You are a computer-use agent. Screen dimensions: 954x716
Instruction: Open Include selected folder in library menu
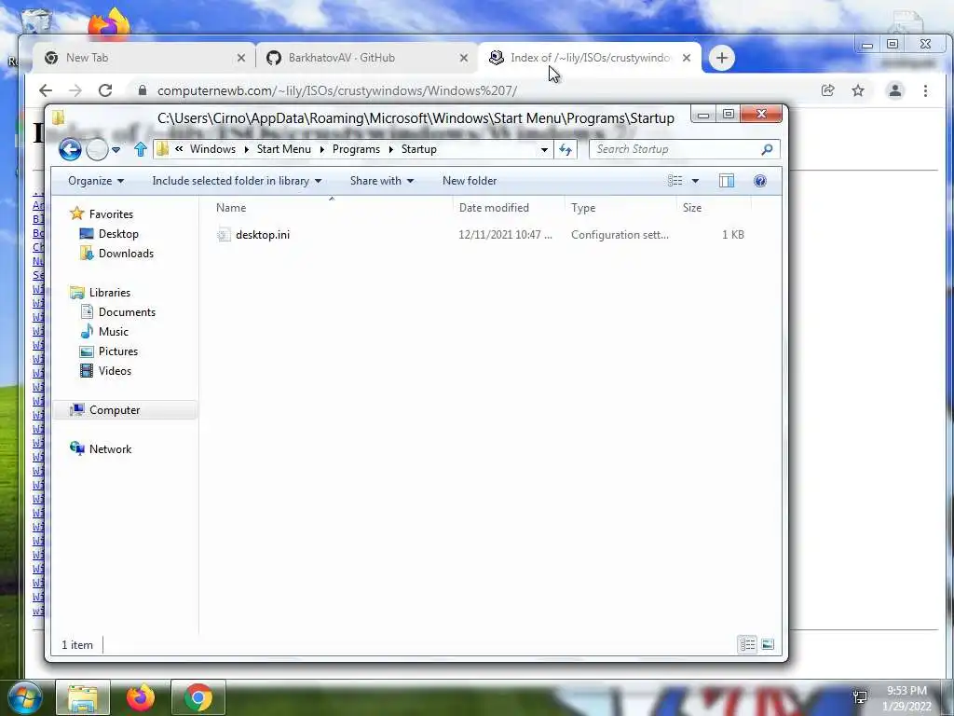coord(237,181)
